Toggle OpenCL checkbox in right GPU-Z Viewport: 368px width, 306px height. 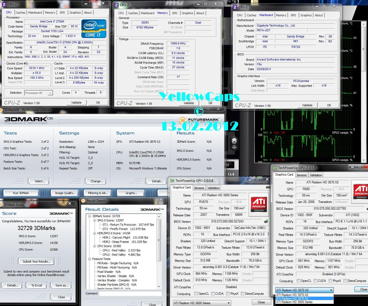[x=298, y=281]
